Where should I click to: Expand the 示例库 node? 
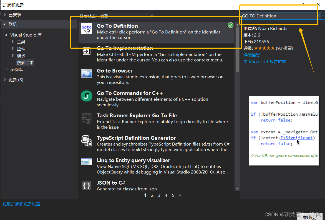tap(6, 69)
